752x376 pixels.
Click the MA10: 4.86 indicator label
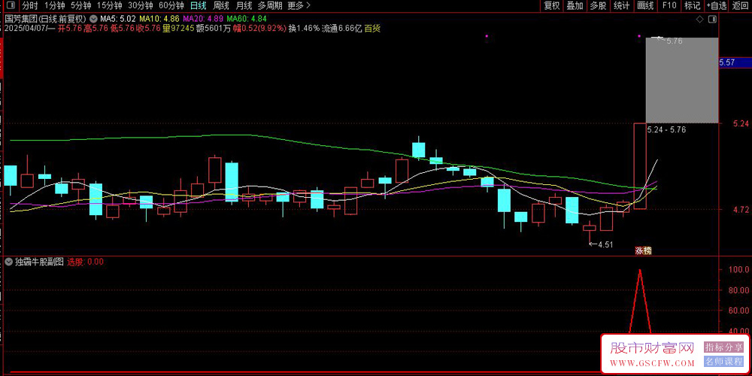159,20
